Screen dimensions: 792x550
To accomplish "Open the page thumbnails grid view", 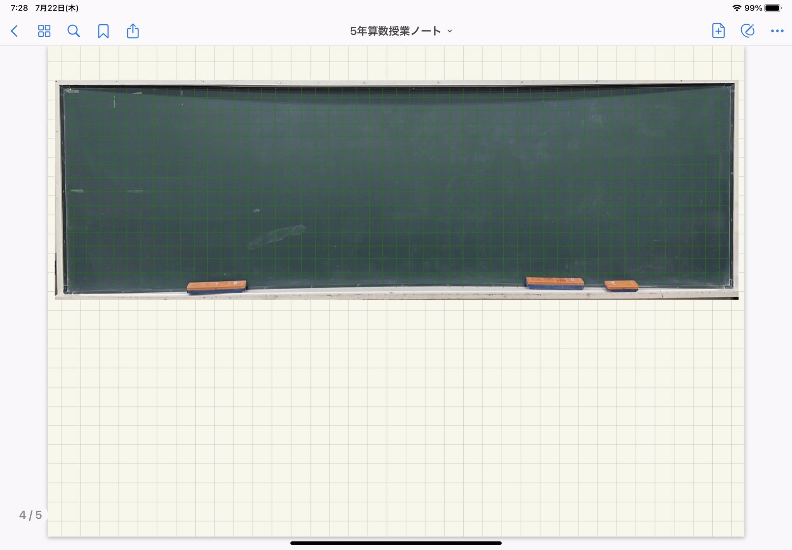I will coord(44,31).
